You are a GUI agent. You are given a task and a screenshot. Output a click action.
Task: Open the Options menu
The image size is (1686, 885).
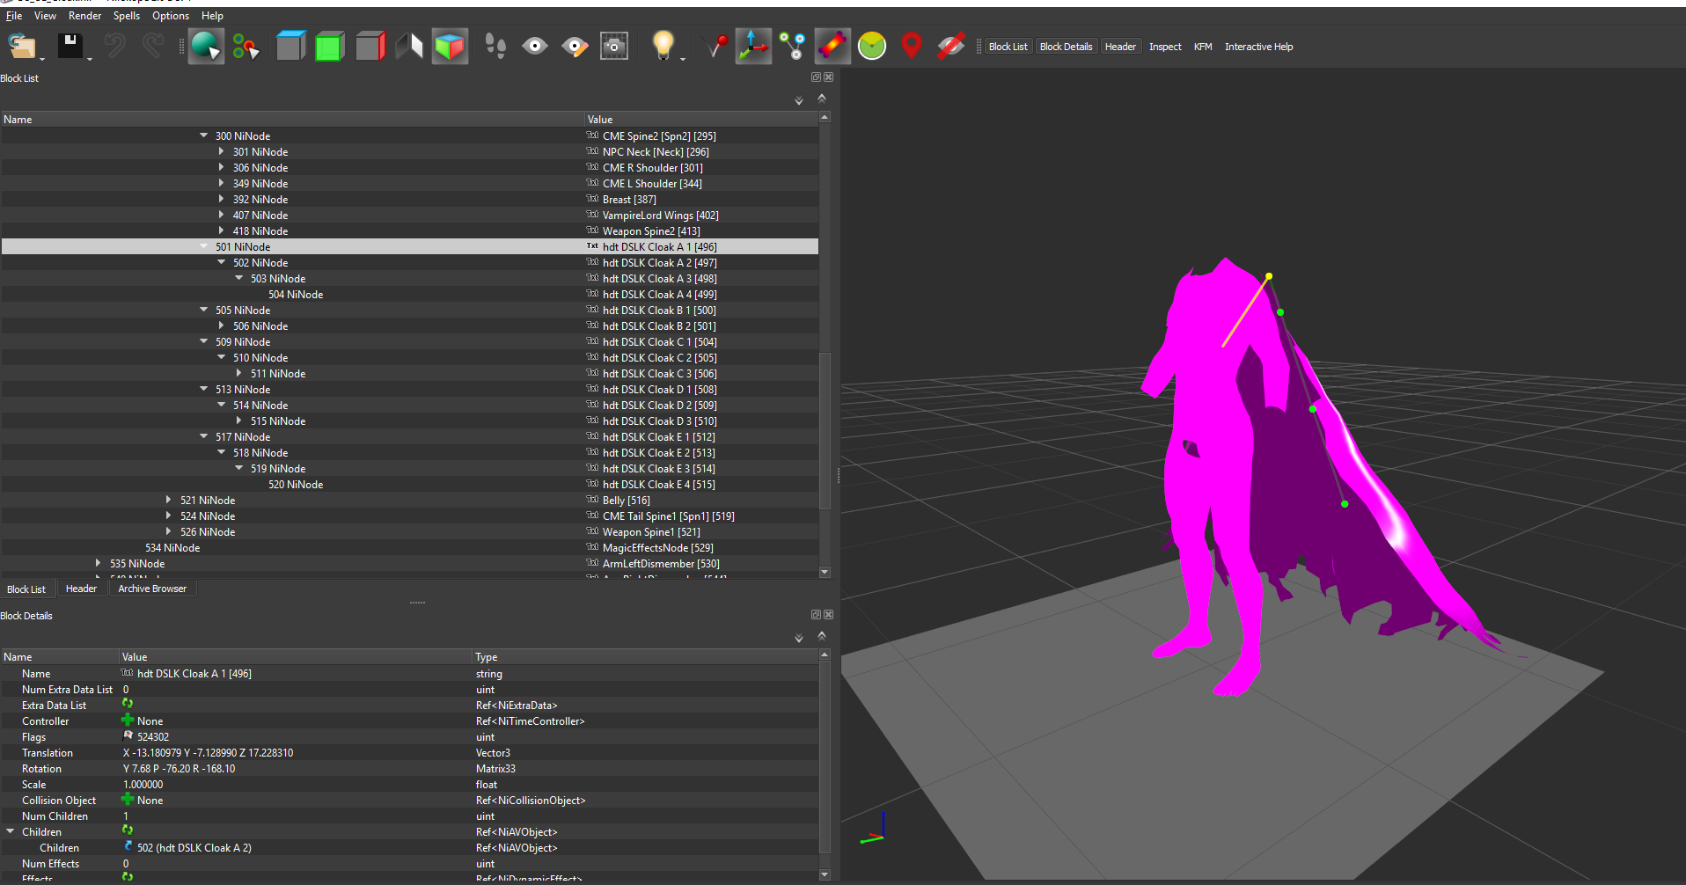171,16
